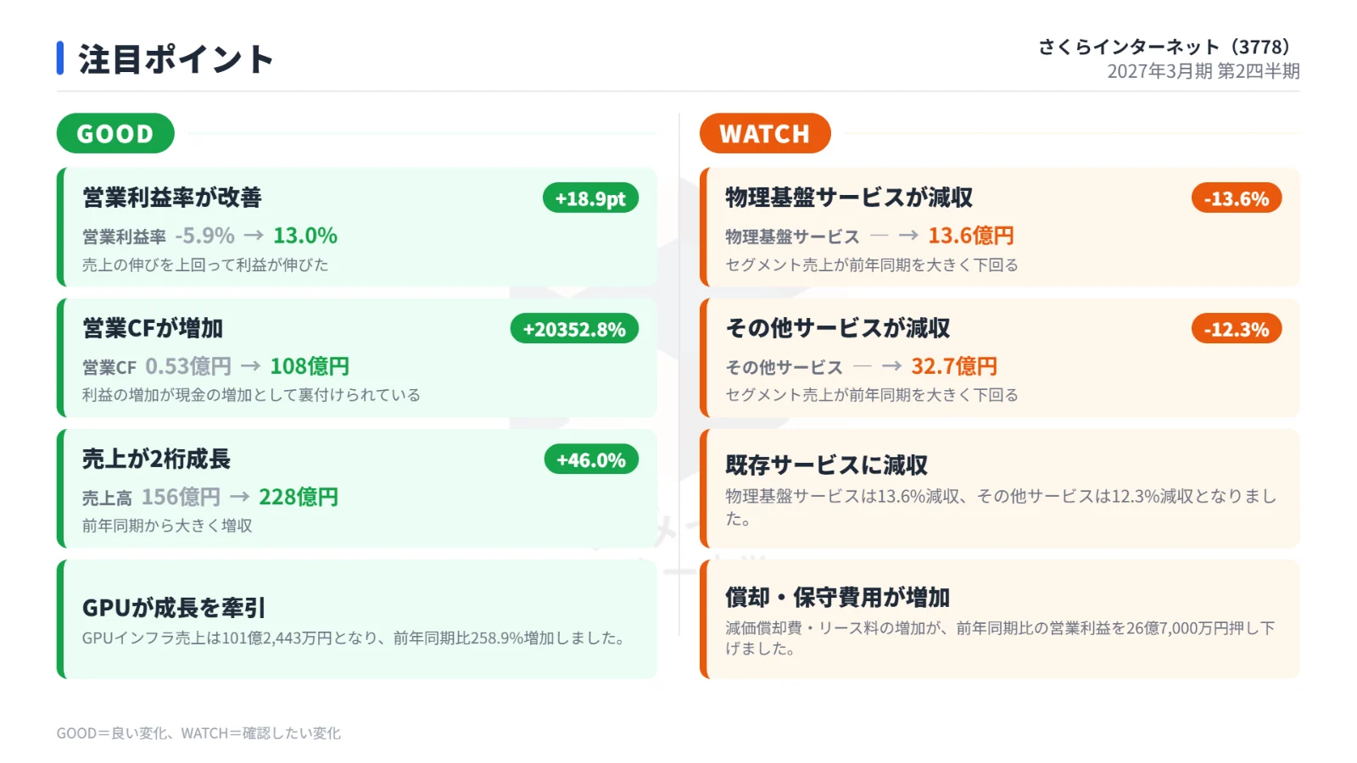Click the period text 2027年3月期 第2四半期

coord(1203,71)
